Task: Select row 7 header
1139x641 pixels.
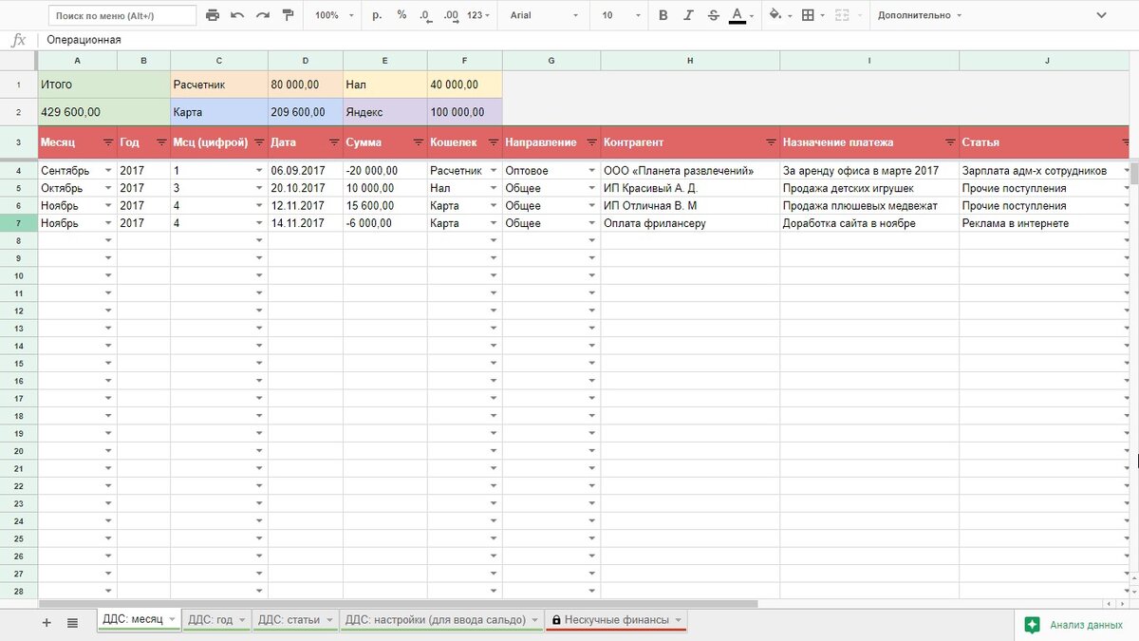Action: point(19,223)
